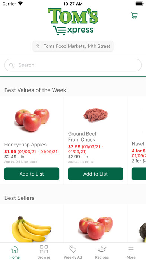Open the Honeycrisp Apples deal image
The image size is (146, 260).
point(32,120)
